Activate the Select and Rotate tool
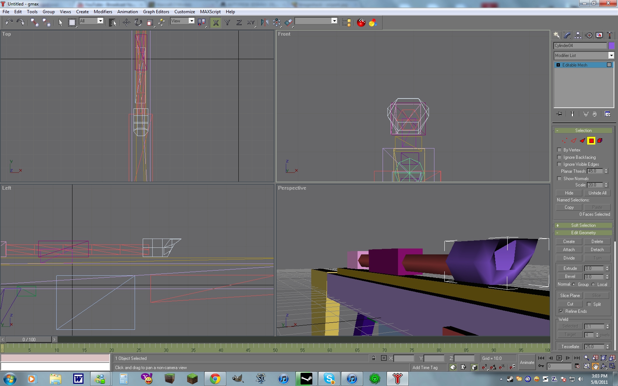This screenshot has height=386, width=618. tap(138, 22)
